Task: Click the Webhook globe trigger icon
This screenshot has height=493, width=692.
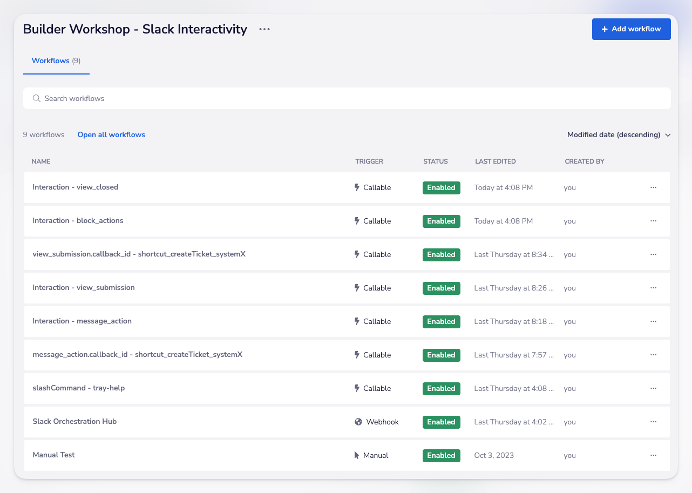Action: [358, 422]
